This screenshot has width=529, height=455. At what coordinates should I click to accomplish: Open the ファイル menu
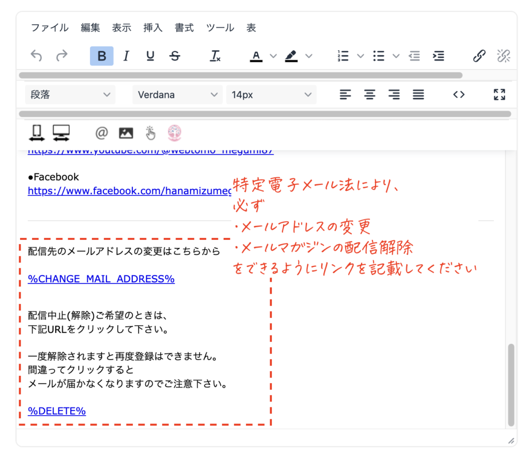pyautogui.click(x=50, y=28)
